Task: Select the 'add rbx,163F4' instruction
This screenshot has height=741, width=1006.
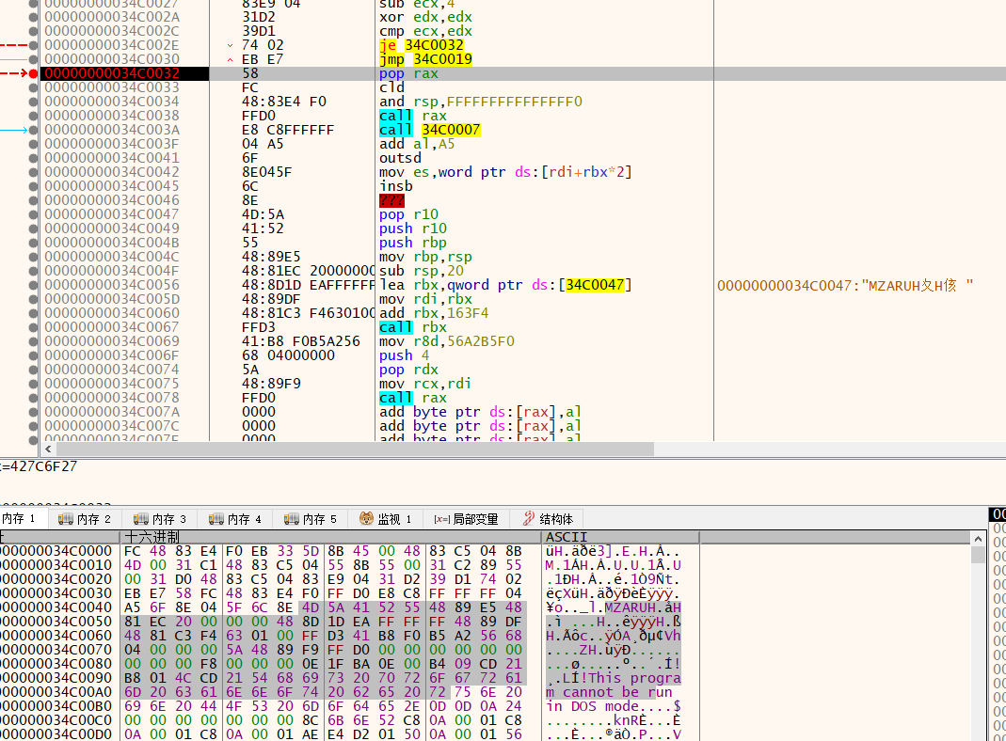Action: coord(434,313)
